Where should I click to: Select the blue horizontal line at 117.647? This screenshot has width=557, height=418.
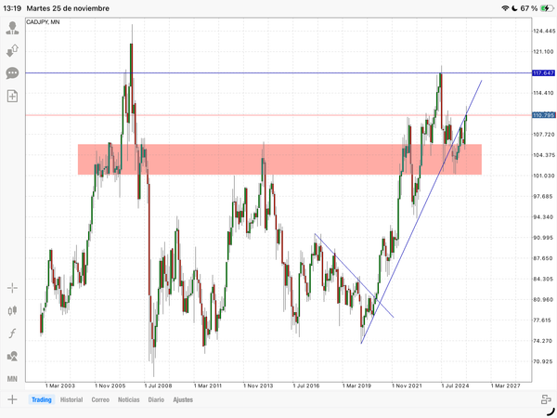278,73
